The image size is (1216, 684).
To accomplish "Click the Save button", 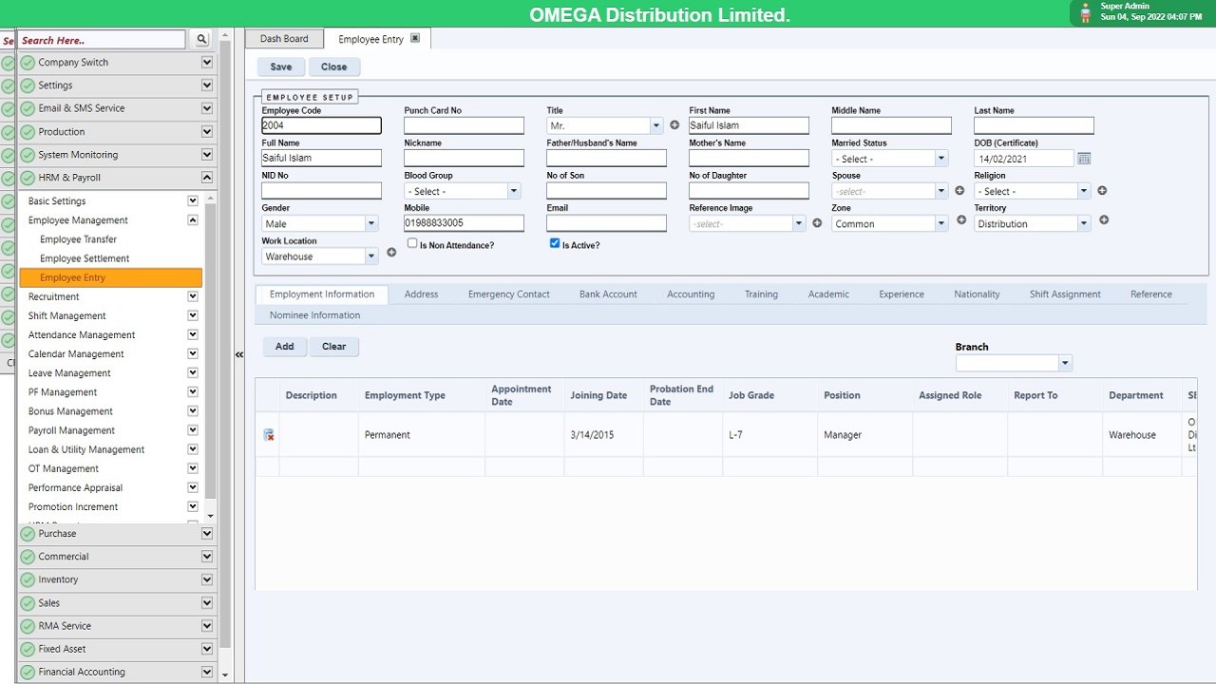I will (x=281, y=67).
